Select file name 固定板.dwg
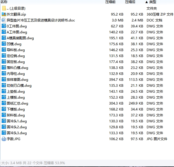The image size is (174, 167). (16, 62)
